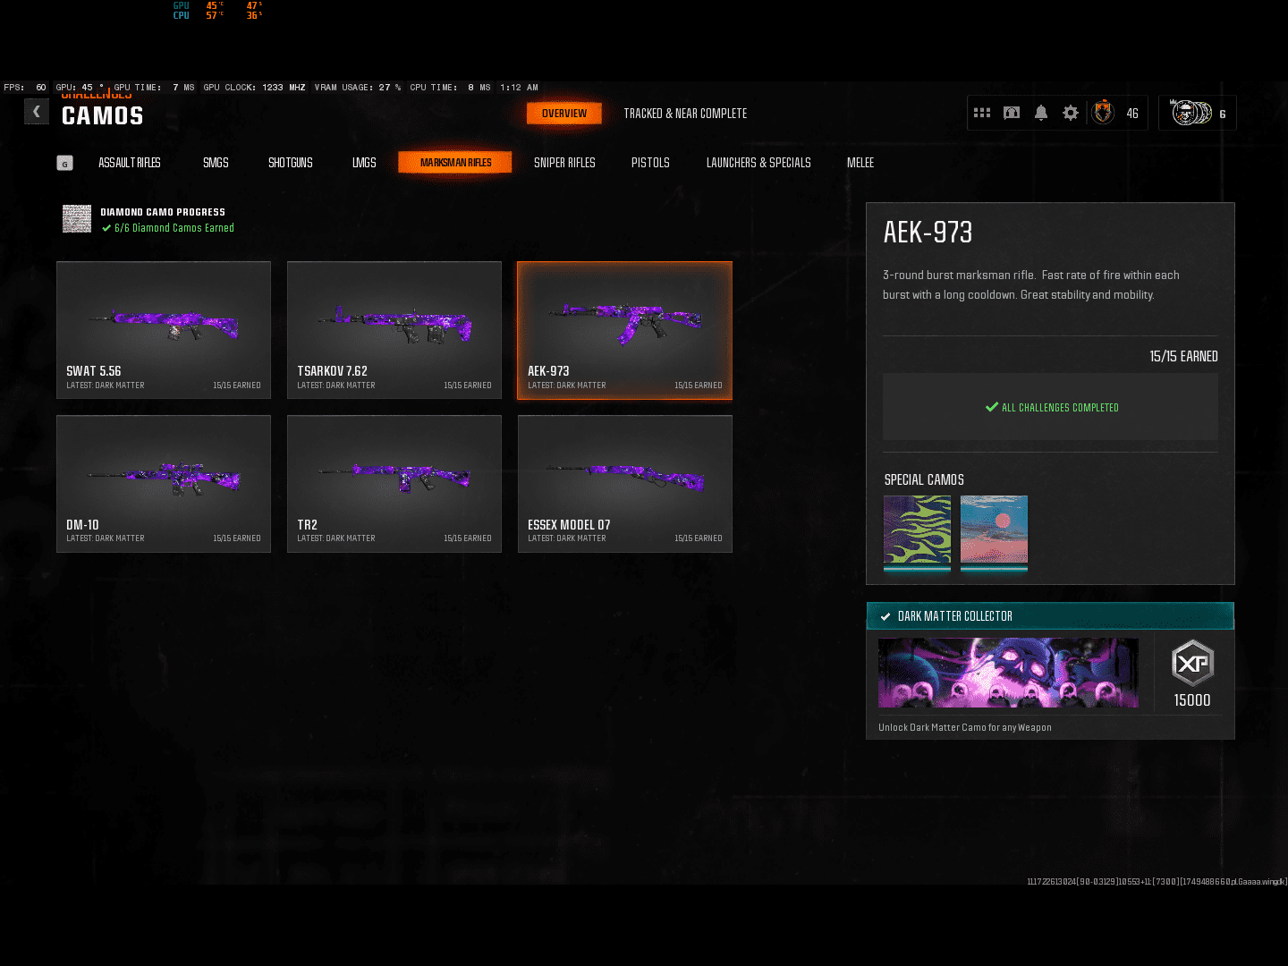Switch to the Sniper Rifles tab

564,163
